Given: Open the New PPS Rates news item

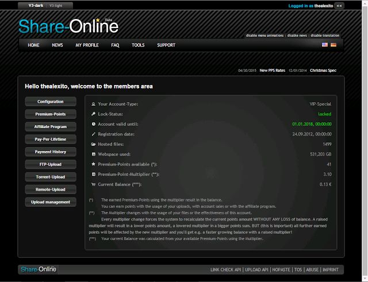Looking at the screenshot, I should pyautogui.click(x=272, y=70).
